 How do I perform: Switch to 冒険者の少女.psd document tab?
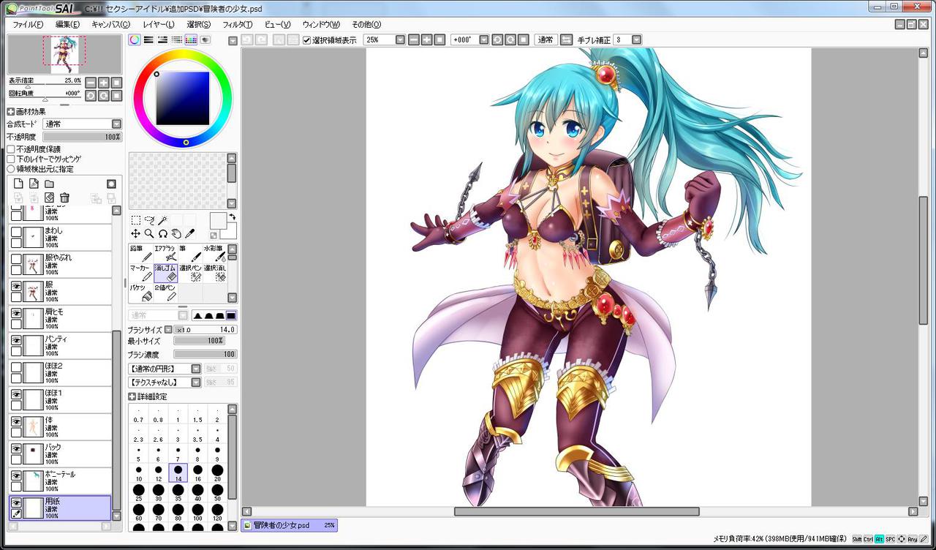(x=289, y=525)
